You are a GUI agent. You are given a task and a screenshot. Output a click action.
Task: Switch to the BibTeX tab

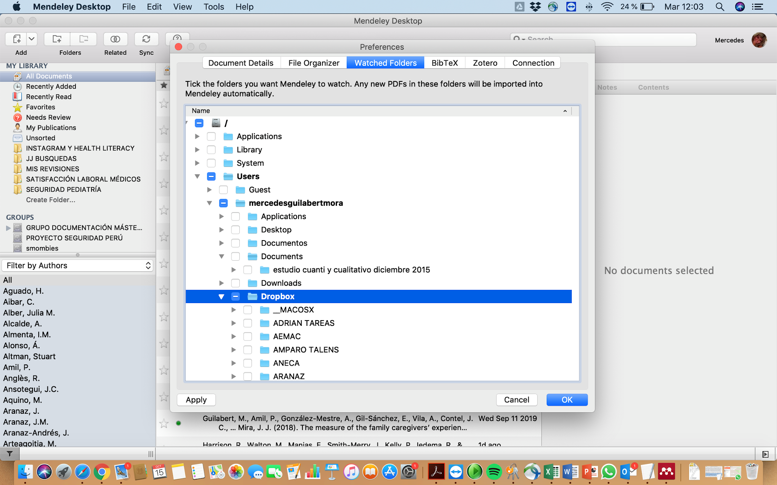point(445,63)
